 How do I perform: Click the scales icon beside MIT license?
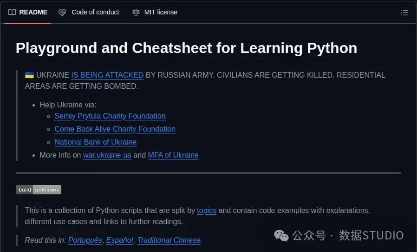click(x=136, y=12)
